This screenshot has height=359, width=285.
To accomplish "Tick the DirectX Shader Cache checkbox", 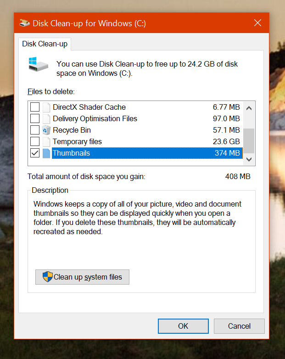I will coord(35,107).
